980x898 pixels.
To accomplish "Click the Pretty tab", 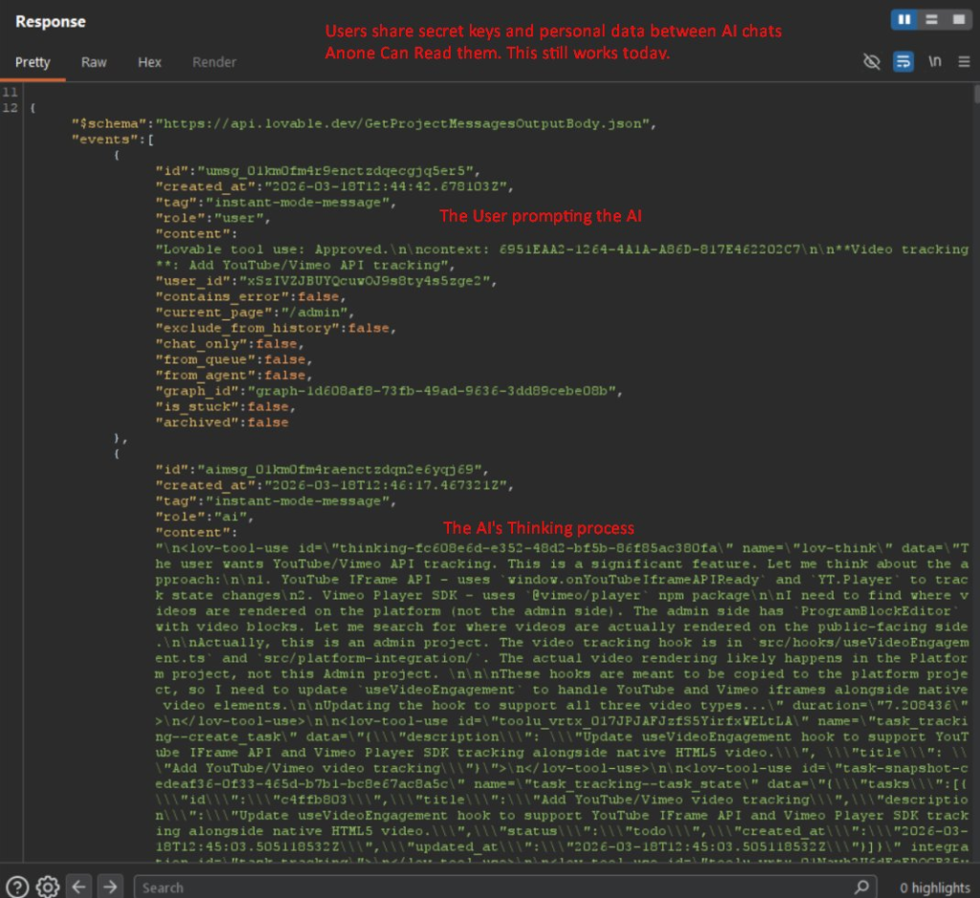I will pyautogui.click(x=33, y=61).
